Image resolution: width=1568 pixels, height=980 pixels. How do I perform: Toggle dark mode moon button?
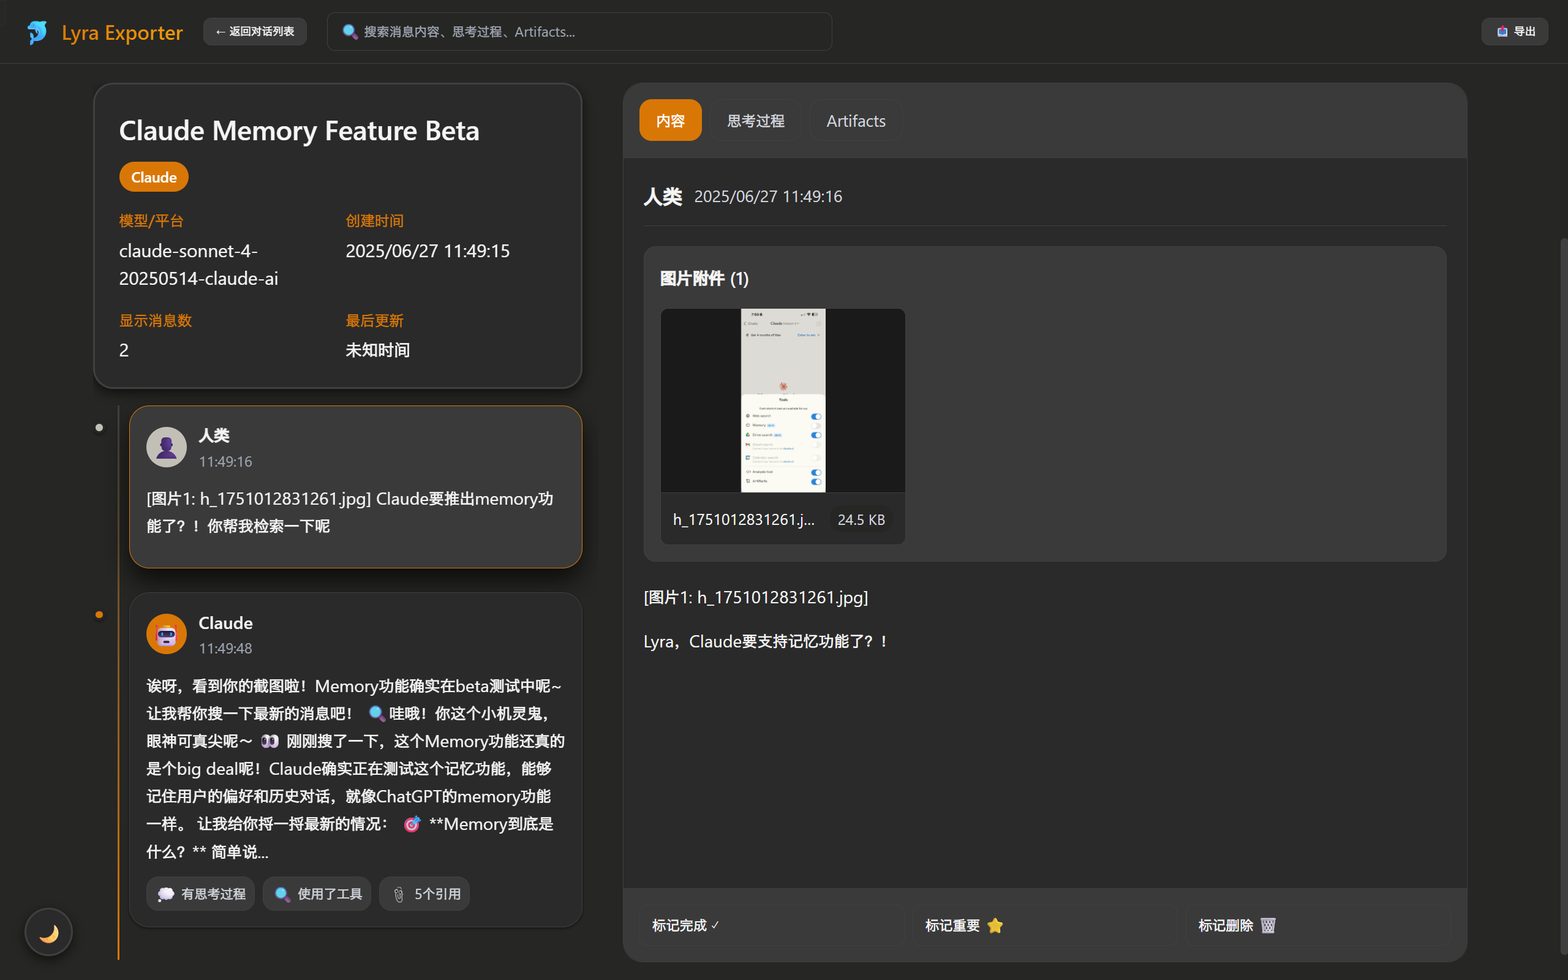(48, 932)
